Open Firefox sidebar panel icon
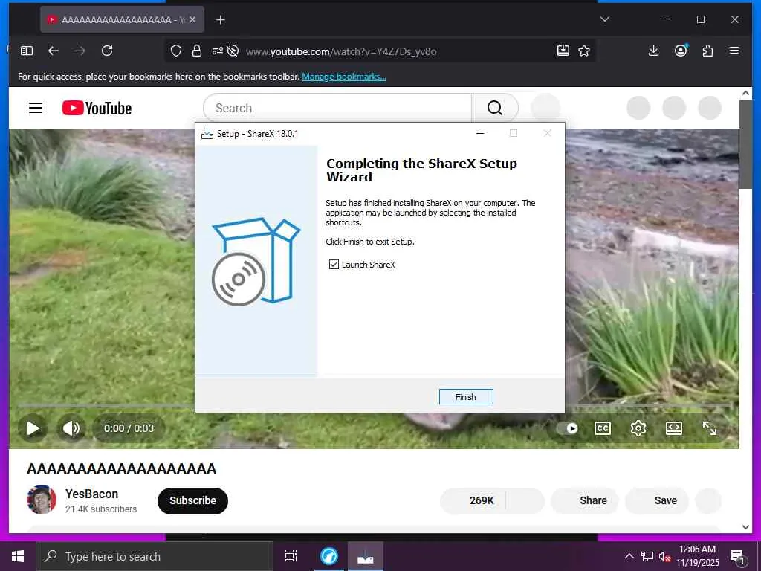This screenshot has width=761, height=571. coord(27,51)
